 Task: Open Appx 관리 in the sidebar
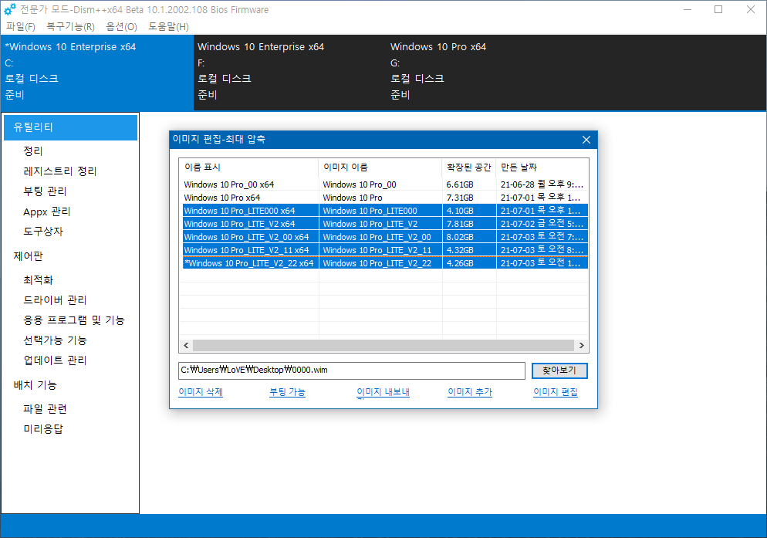point(47,211)
